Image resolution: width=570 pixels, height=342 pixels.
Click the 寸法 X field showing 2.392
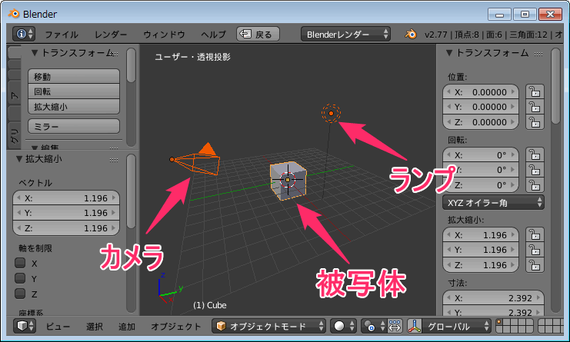tap(493, 298)
